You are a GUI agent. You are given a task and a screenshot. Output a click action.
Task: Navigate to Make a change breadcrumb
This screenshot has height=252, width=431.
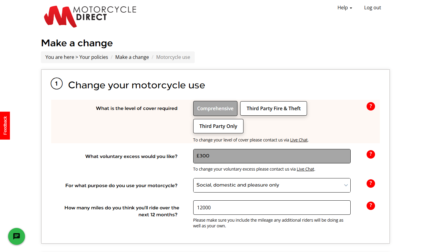(x=132, y=57)
